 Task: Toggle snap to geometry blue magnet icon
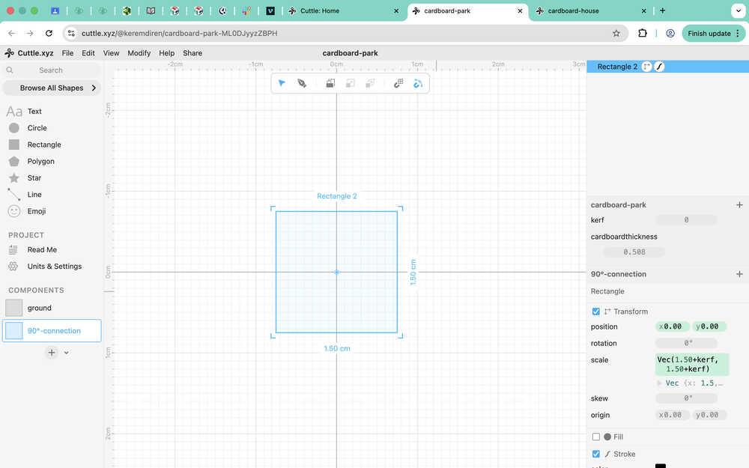click(x=418, y=83)
